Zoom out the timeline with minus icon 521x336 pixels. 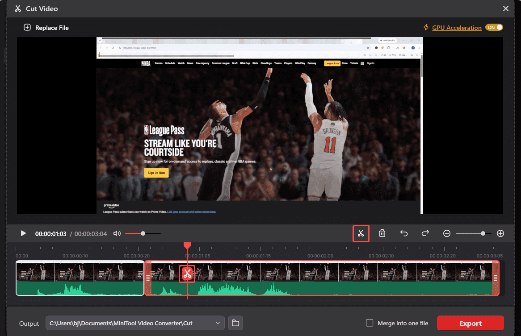447,233
